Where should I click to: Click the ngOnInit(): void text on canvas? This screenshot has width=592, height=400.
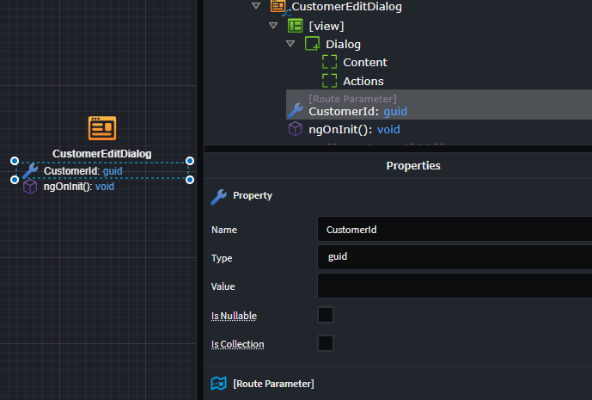79,187
